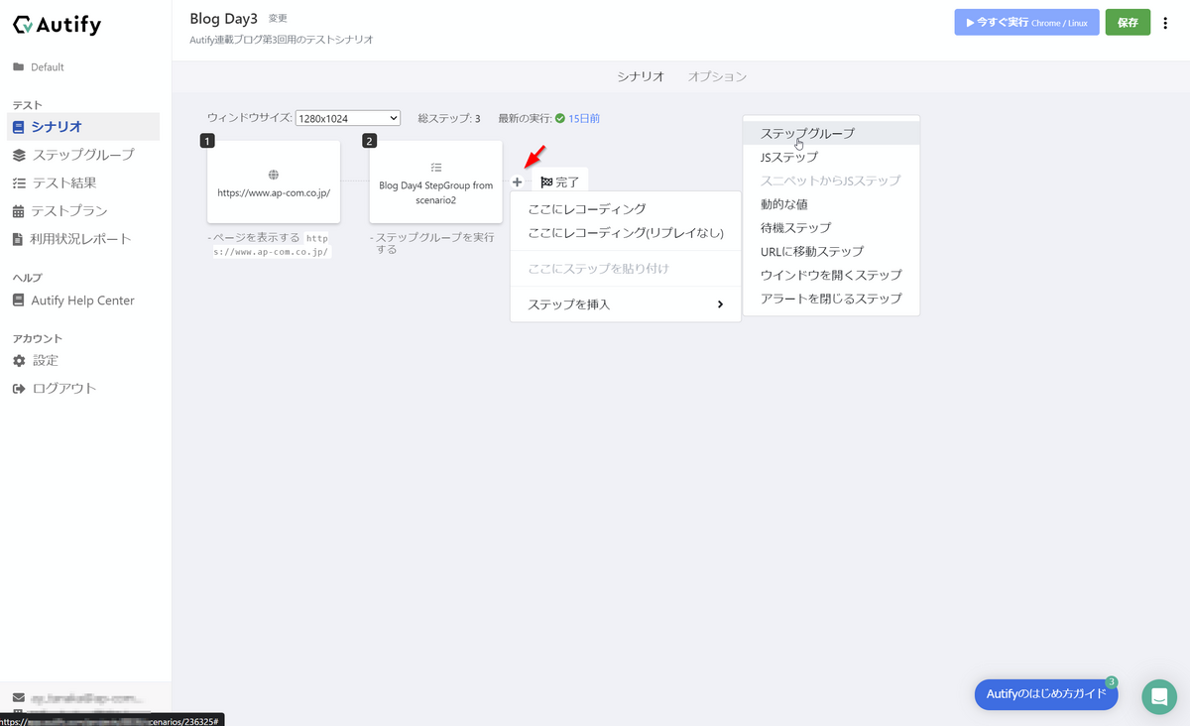This screenshot has height=726, width=1190.
Task: Click the Autify logo
Action: [x=57, y=25]
